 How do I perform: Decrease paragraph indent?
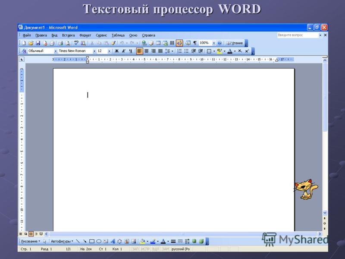194,51
